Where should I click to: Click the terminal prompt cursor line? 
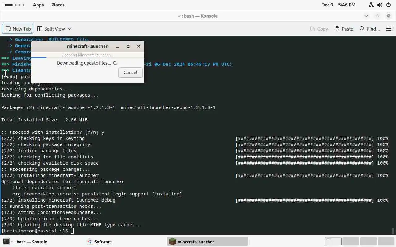tap(37, 231)
